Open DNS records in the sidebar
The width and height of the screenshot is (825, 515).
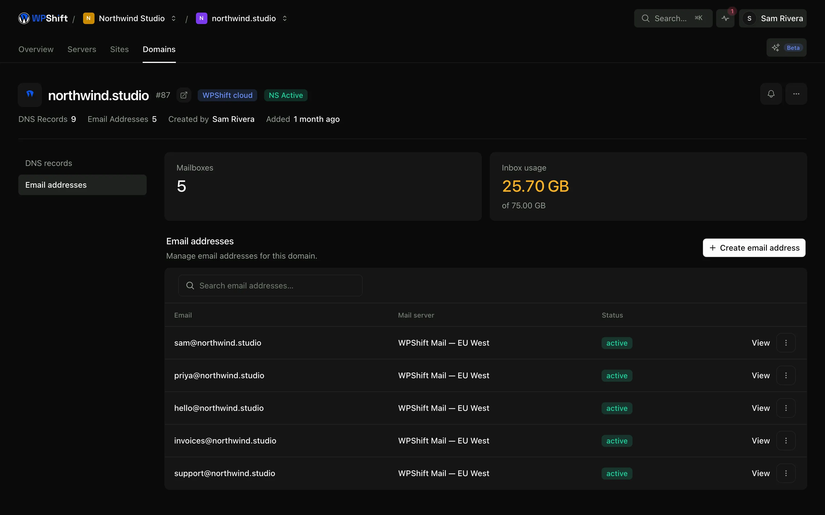(82, 163)
